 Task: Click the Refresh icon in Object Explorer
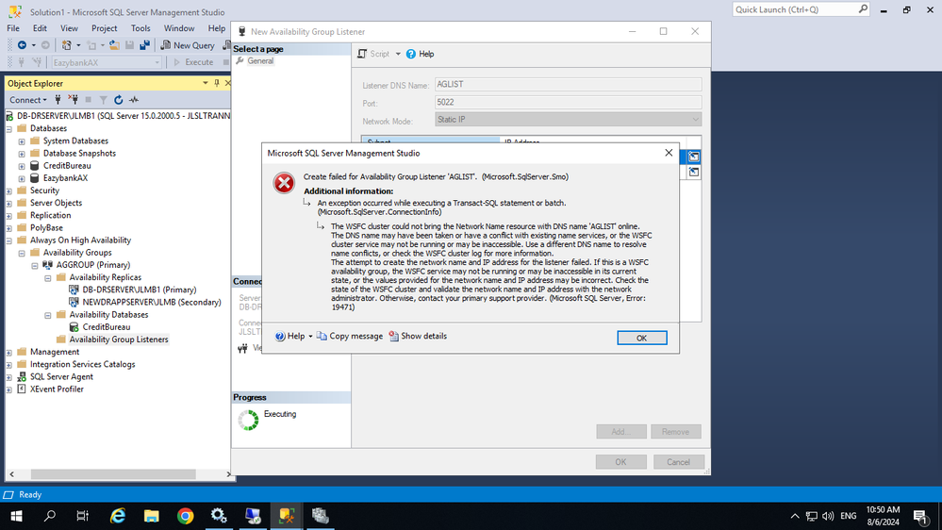pos(119,100)
